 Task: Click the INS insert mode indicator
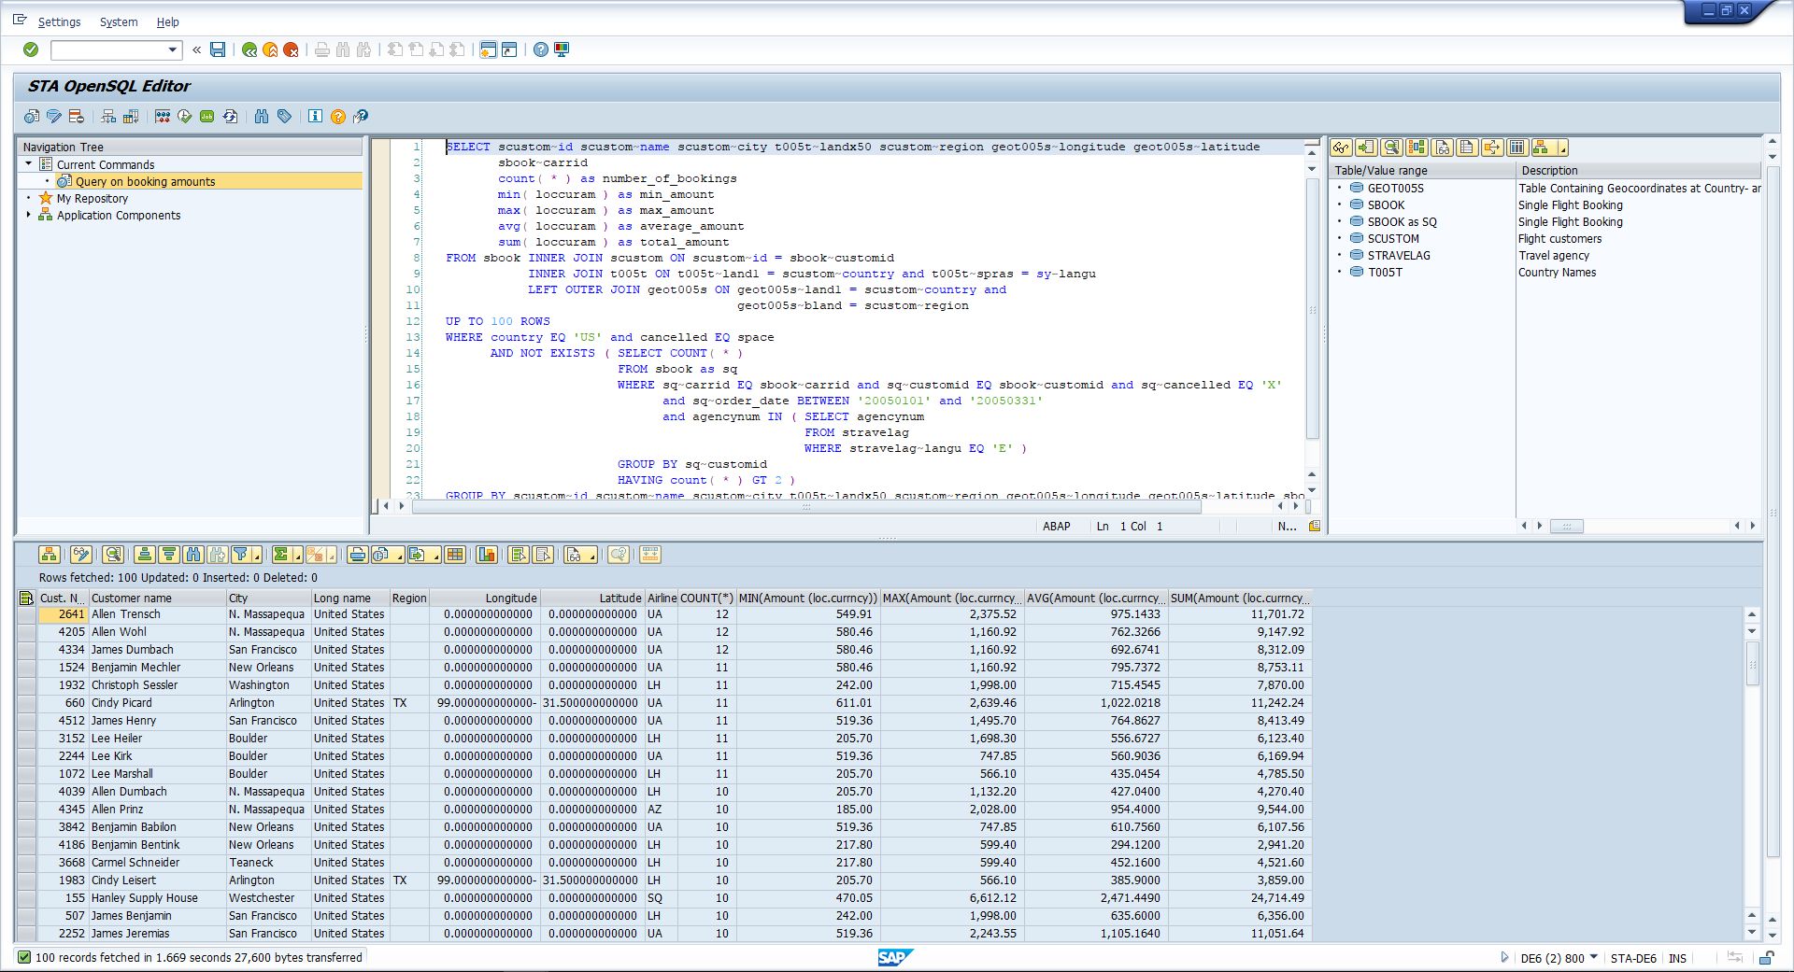click(x=1678, y=958)
